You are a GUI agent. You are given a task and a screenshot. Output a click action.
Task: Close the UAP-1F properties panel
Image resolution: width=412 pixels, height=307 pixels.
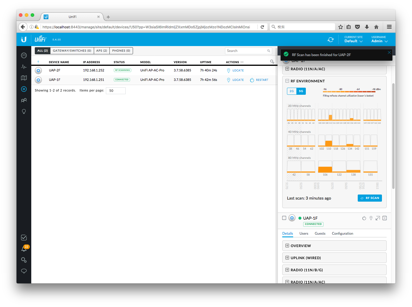click(385, 218)
